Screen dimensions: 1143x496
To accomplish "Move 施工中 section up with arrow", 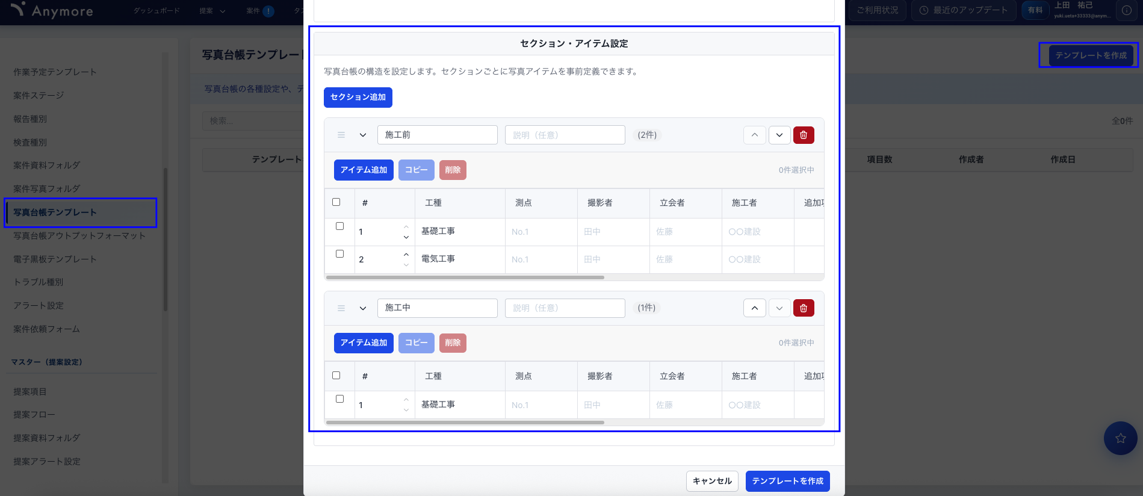I will 754,308.
